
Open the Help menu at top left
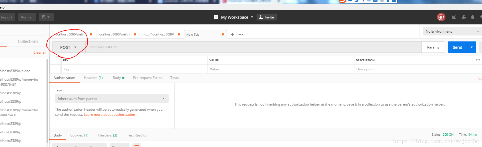(2, 7)
